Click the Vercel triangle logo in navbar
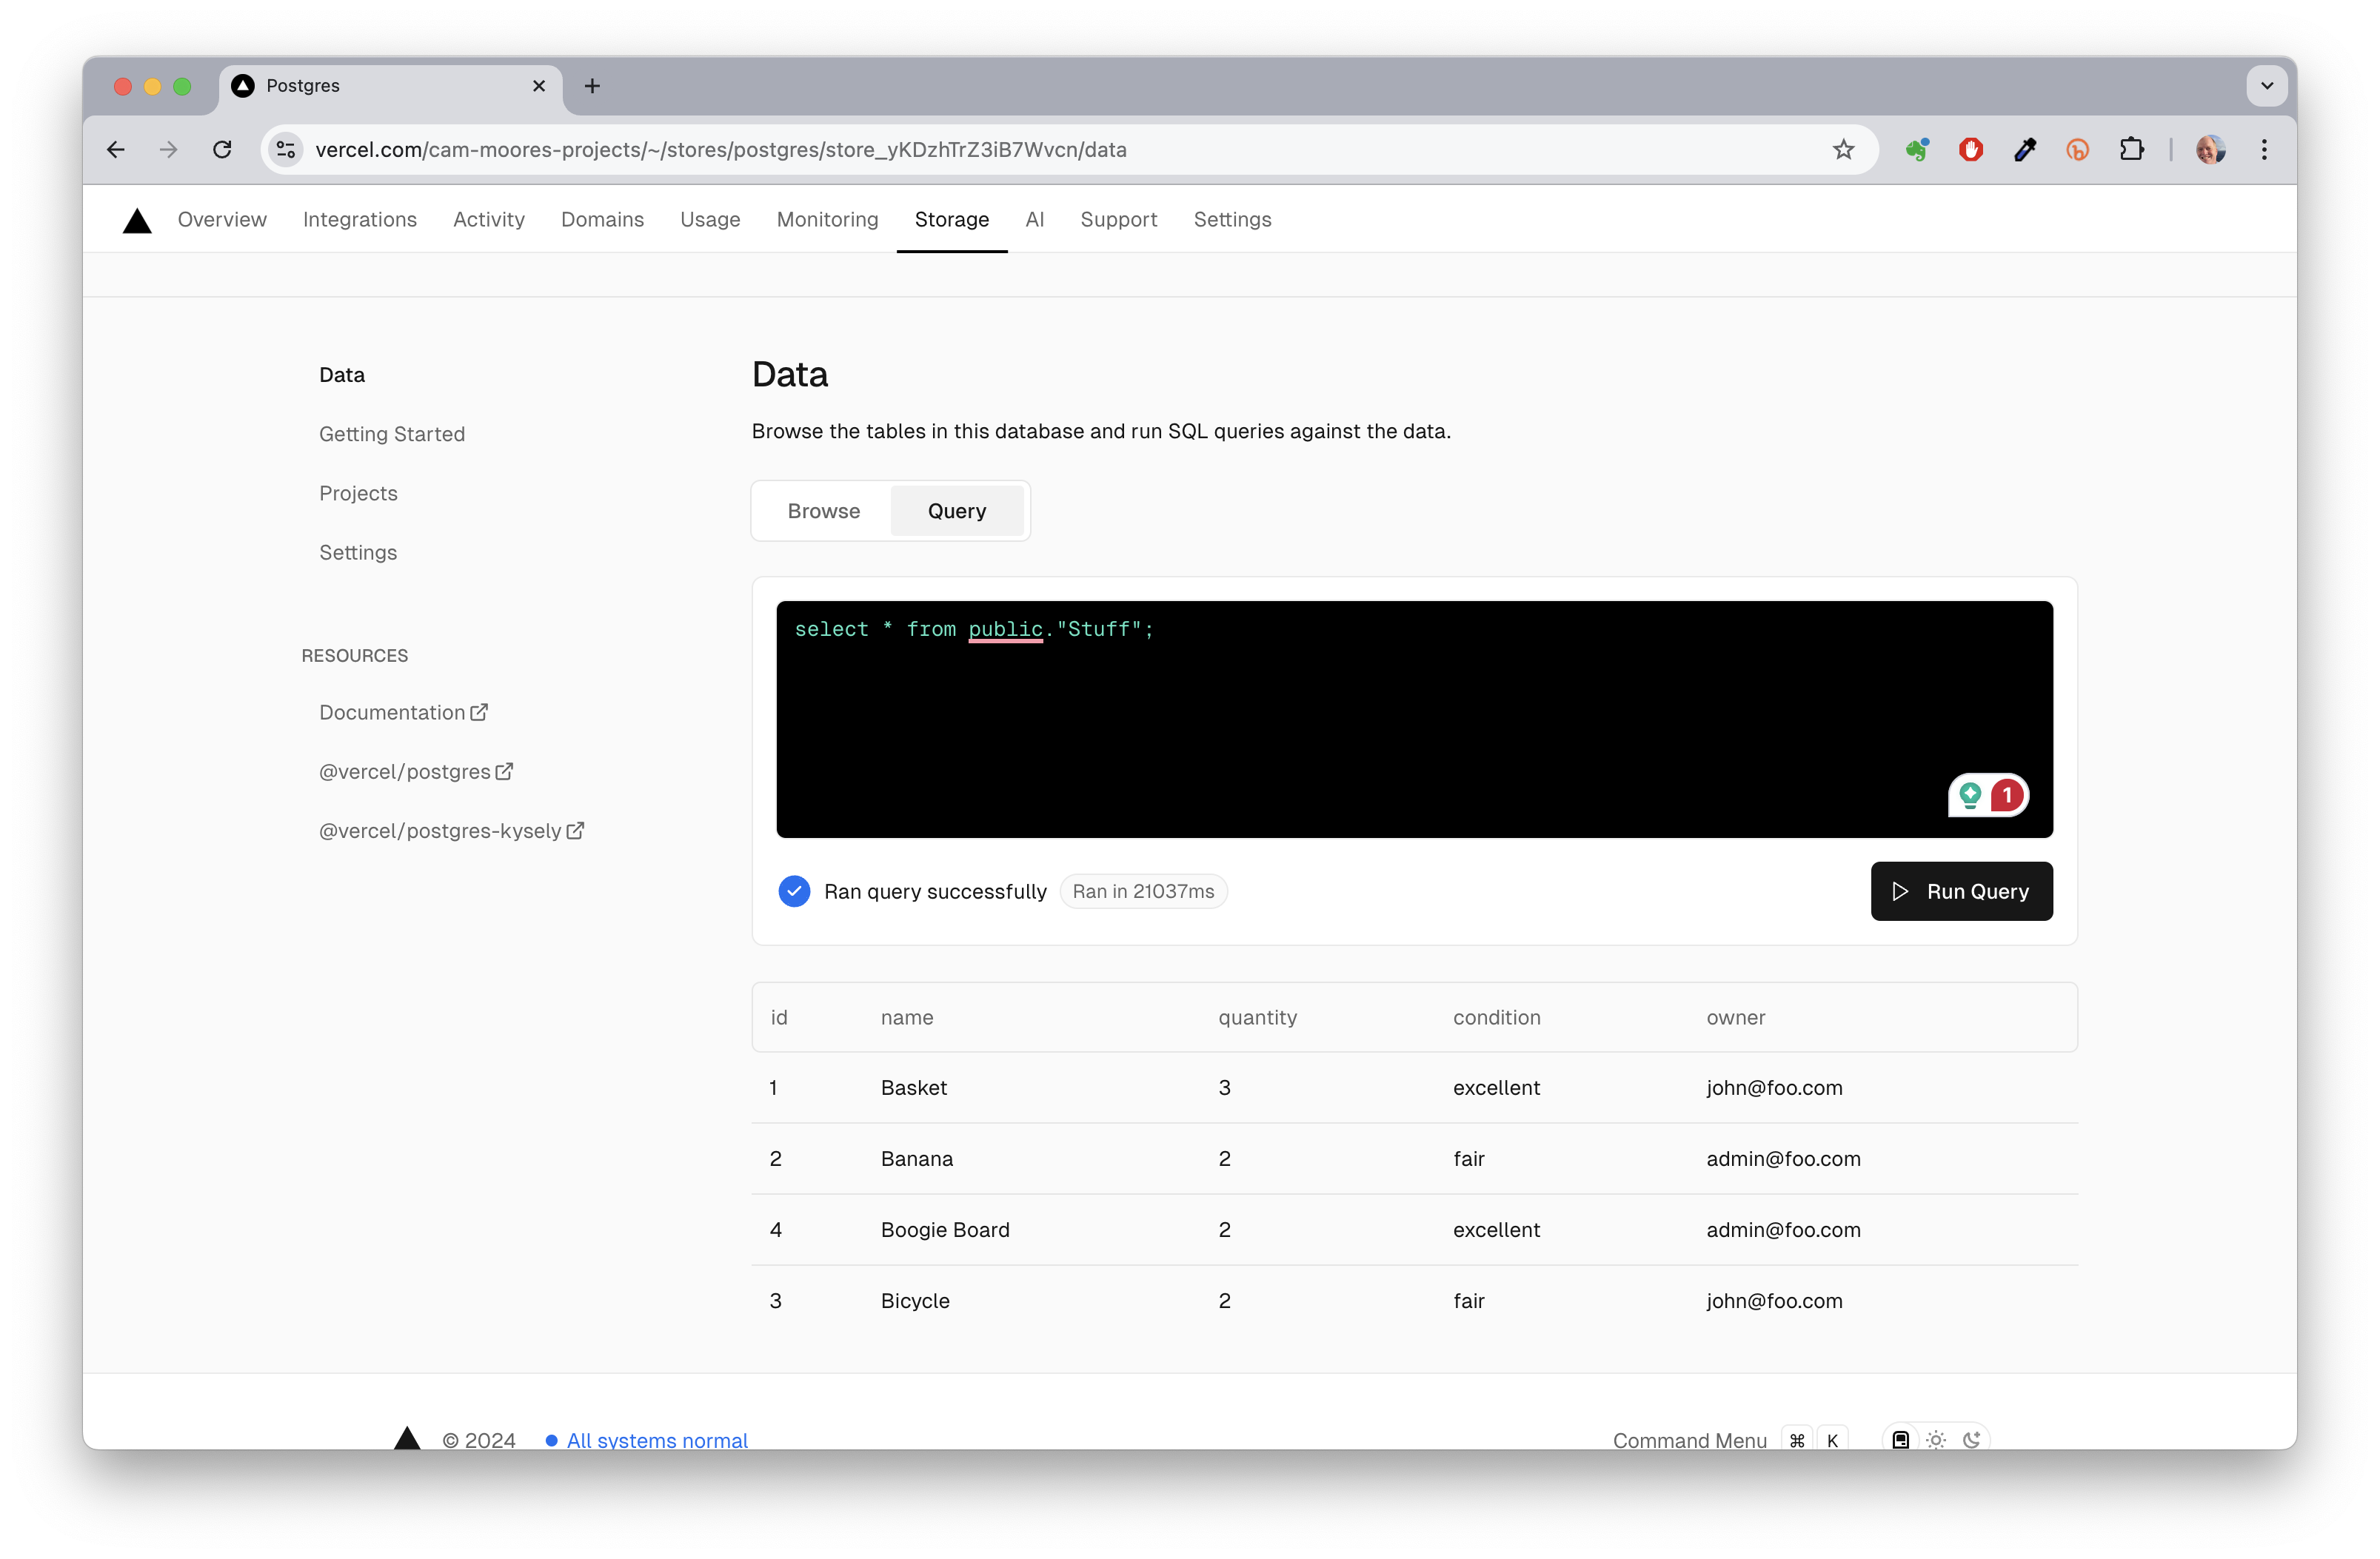 click(x=137, y=221)
